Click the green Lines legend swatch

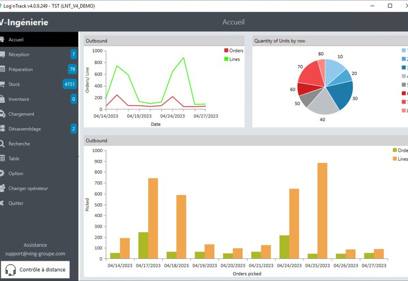[x=226, y=59]
